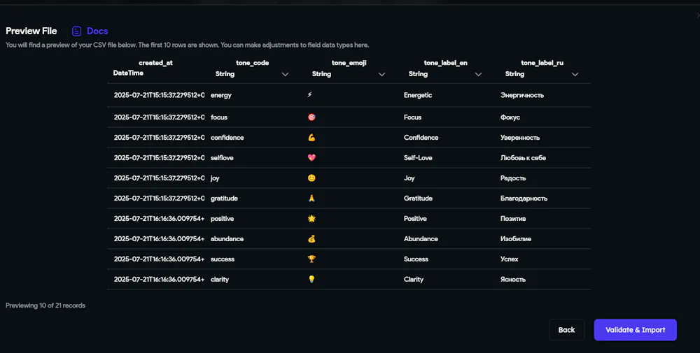Click the 'Успех' Russian label cell

pyautogui.click(x=510, y=259)
